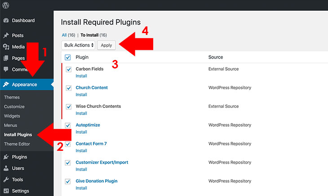Uncheck the Autoptimize checkbox
Viewport: 328px width, 196px height.
pos(67,125)
